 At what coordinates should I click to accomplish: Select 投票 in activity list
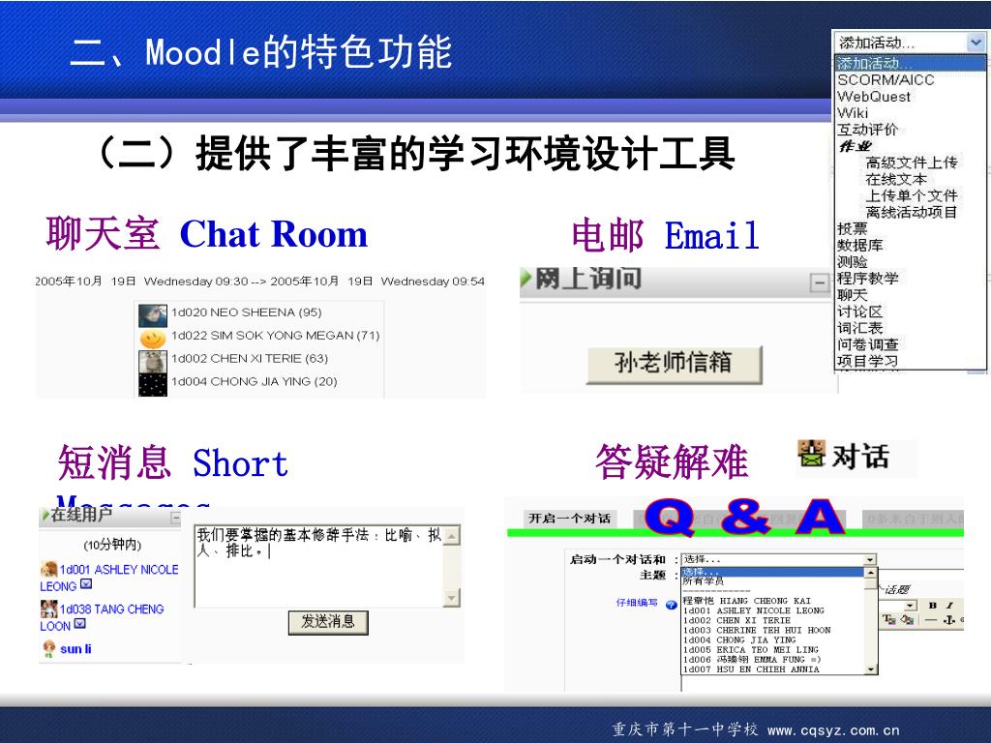pyautogui.click(x=852, y=228)
